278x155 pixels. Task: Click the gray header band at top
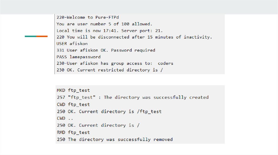click(x=139, y=7)
